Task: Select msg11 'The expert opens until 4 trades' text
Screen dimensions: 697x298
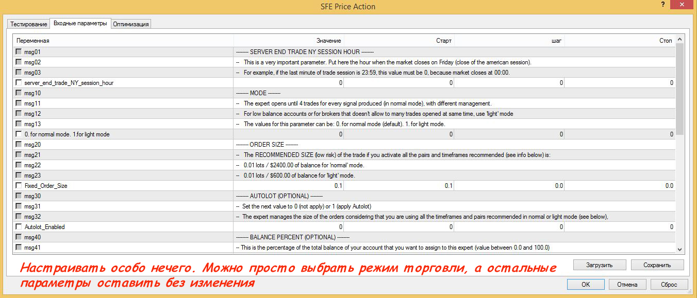Action: (x=363, y=103)
